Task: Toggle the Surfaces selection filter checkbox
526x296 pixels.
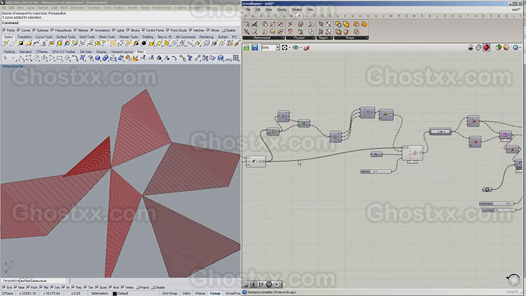Action: point(34,30)
